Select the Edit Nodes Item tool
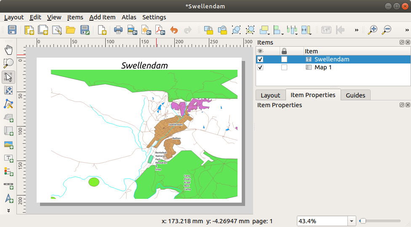 8,104
